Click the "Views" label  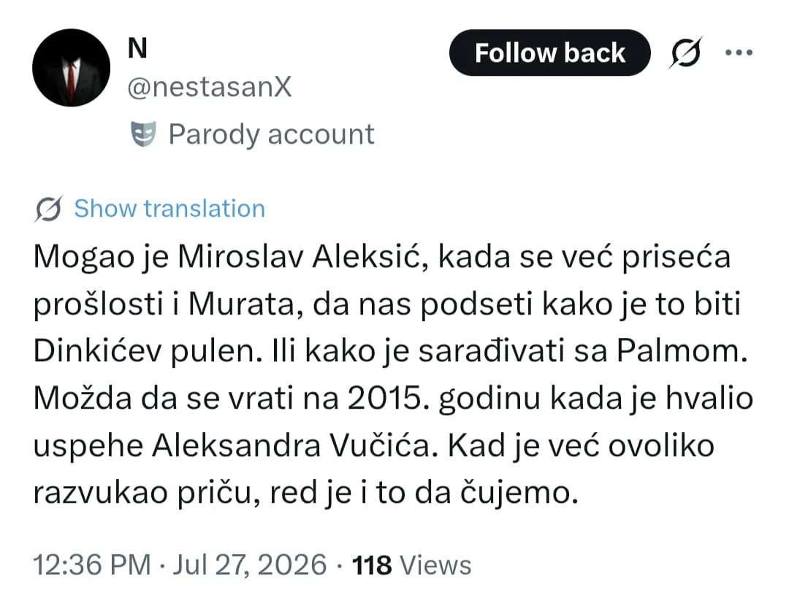[x=435, y=565]
